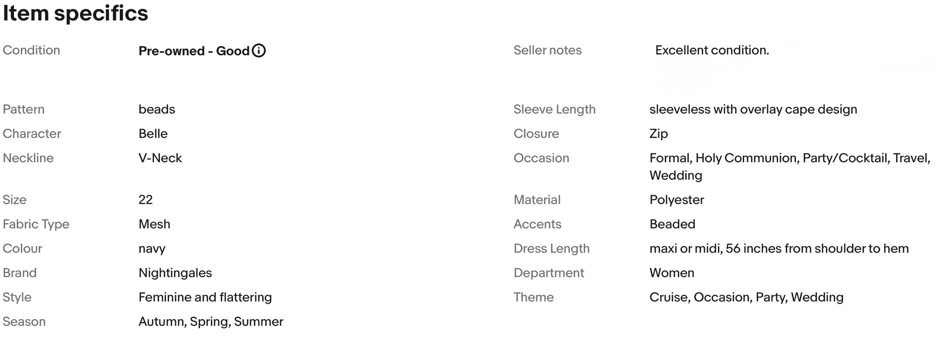Click the Seller notes label
Viewport: 941px width, 338px height.
tap(547, 50)
